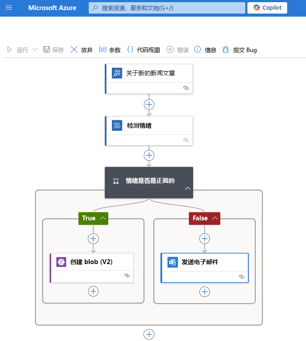The image size is (306, 341).
Task: Click connection link icon on 检测情绪 card
Action: tap(186, 140)
